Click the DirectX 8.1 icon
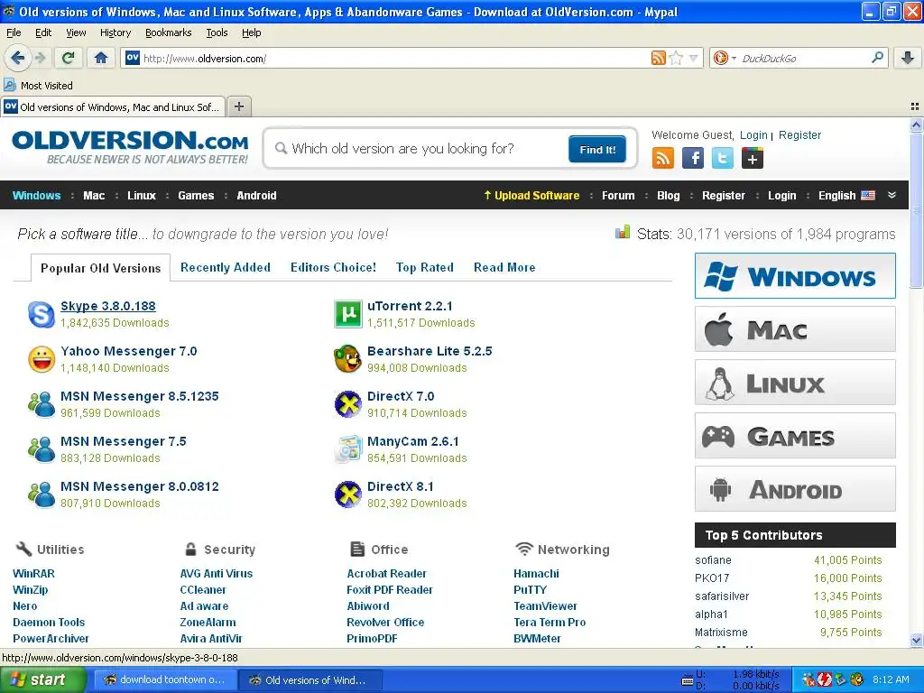This screenshot has width=924, height=693. pyautogui.click(x=347, y=494)
